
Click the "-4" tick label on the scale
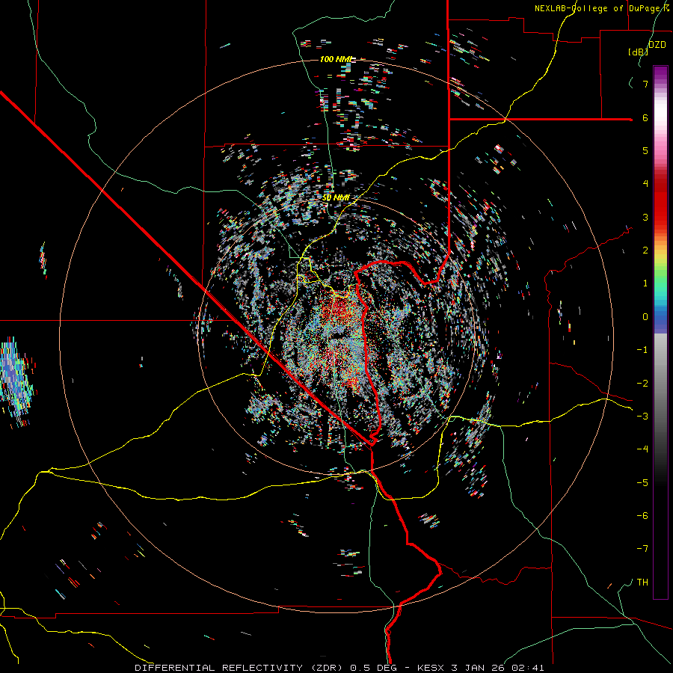642,449
